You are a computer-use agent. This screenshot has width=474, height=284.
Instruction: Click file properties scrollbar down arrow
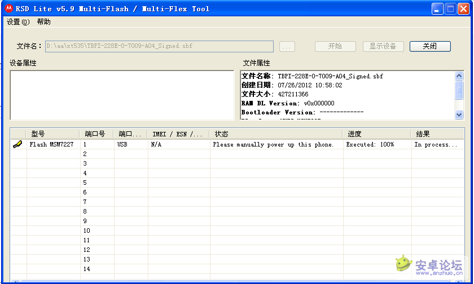click(x=459, y=114)
